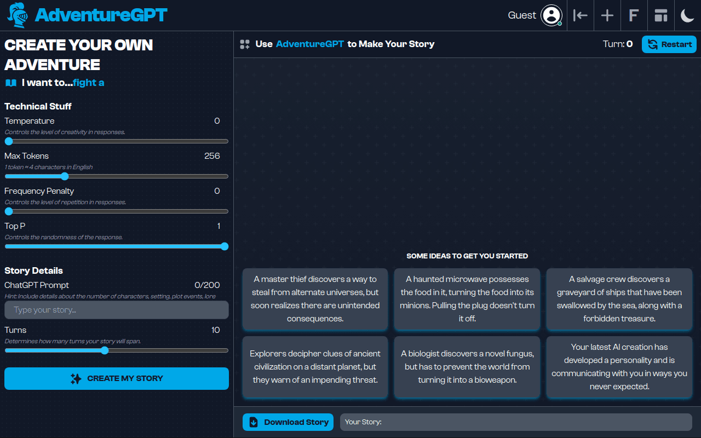Screen dimensions: 701x438
Task: Toggle dark mode with the moon icon
Action: click(687, 15)
